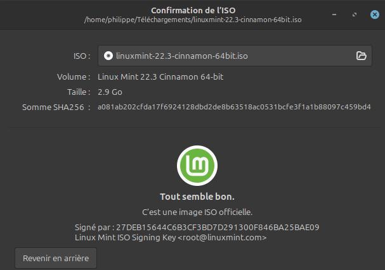Click the Tout semble bon. message

(x=197, y=197)
